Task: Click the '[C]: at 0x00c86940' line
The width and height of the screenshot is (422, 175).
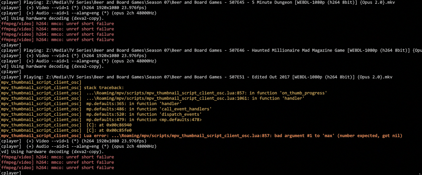Action: click(x=66, y=125)
